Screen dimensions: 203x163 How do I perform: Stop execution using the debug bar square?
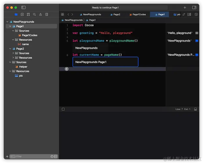pos(63,109)
